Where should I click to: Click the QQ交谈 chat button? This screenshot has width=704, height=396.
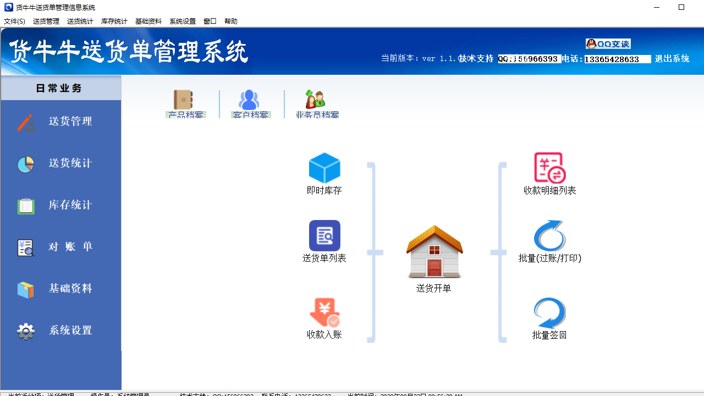608,43
